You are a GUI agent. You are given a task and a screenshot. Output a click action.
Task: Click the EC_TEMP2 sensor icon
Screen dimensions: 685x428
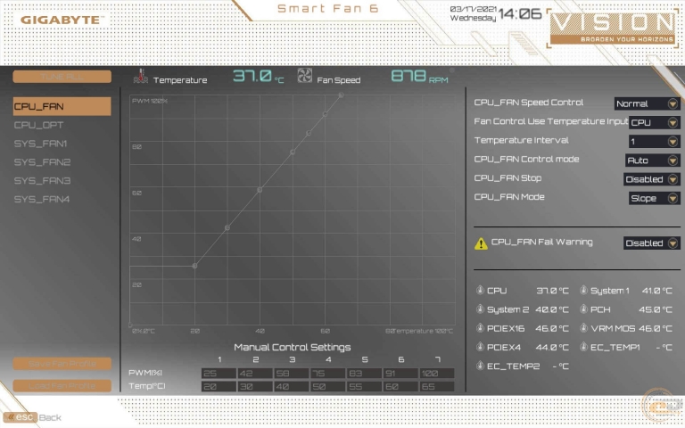point(480,366)
